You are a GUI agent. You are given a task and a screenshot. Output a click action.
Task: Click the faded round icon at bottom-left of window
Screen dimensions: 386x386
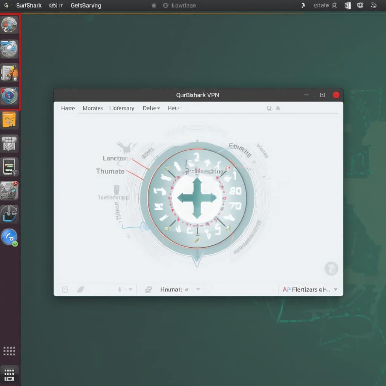tap(65, 289)
